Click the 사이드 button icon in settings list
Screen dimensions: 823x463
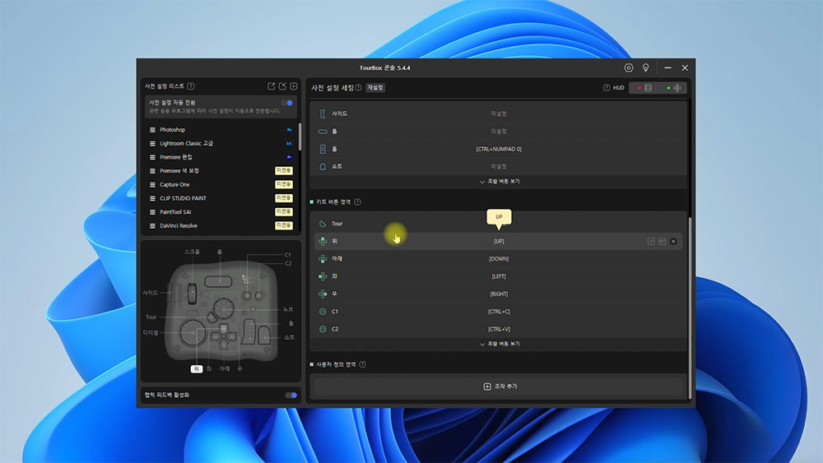[x=323, y=113]
